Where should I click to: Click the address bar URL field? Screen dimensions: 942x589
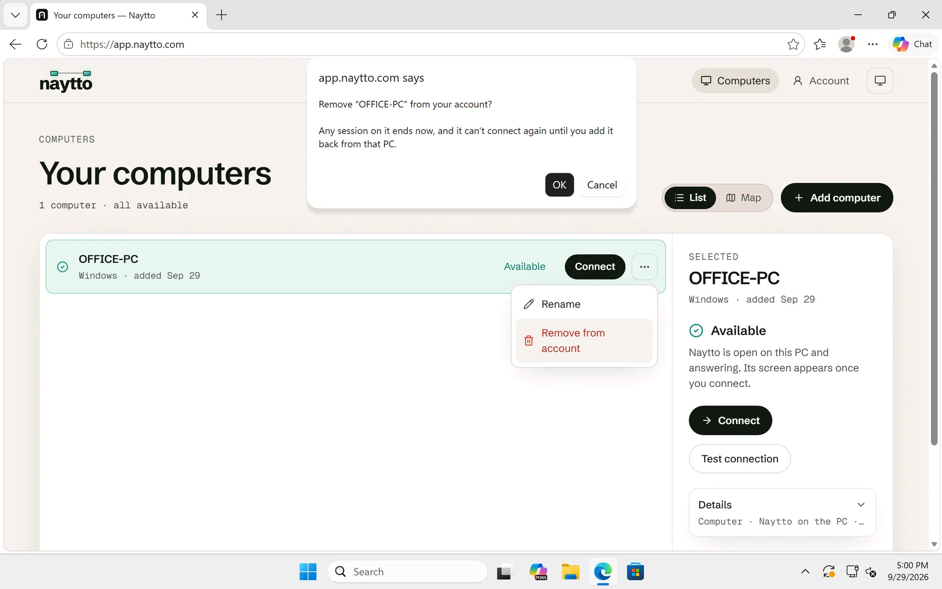[430, 44]
